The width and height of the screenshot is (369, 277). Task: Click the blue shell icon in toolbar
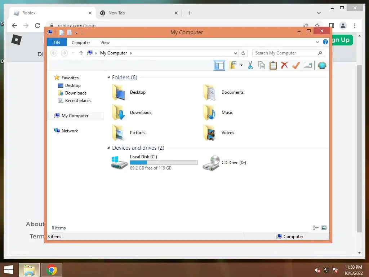(322, 65)
